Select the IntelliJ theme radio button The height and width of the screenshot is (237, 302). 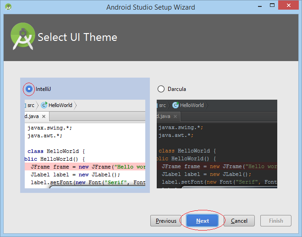point(29,89)
